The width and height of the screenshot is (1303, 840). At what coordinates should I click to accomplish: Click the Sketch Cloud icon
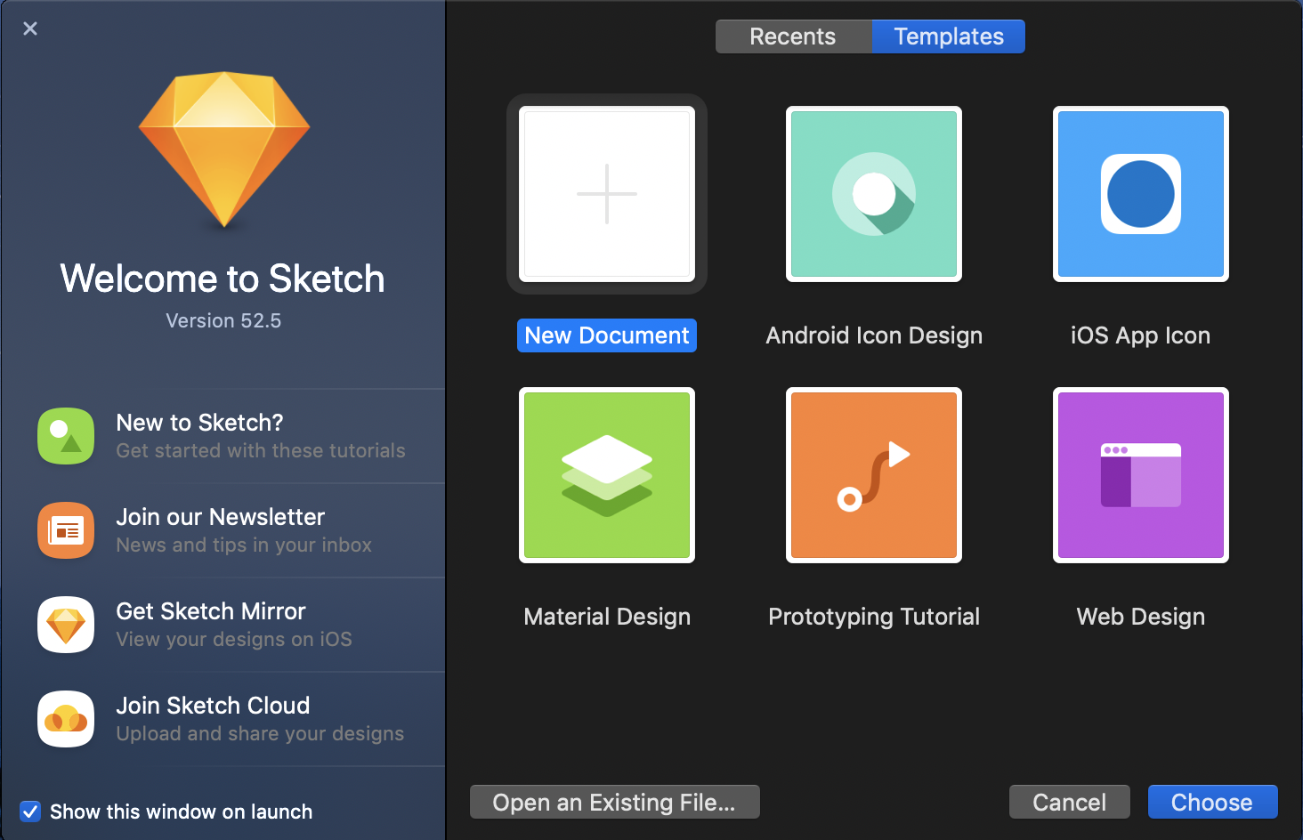coord(66,719)
